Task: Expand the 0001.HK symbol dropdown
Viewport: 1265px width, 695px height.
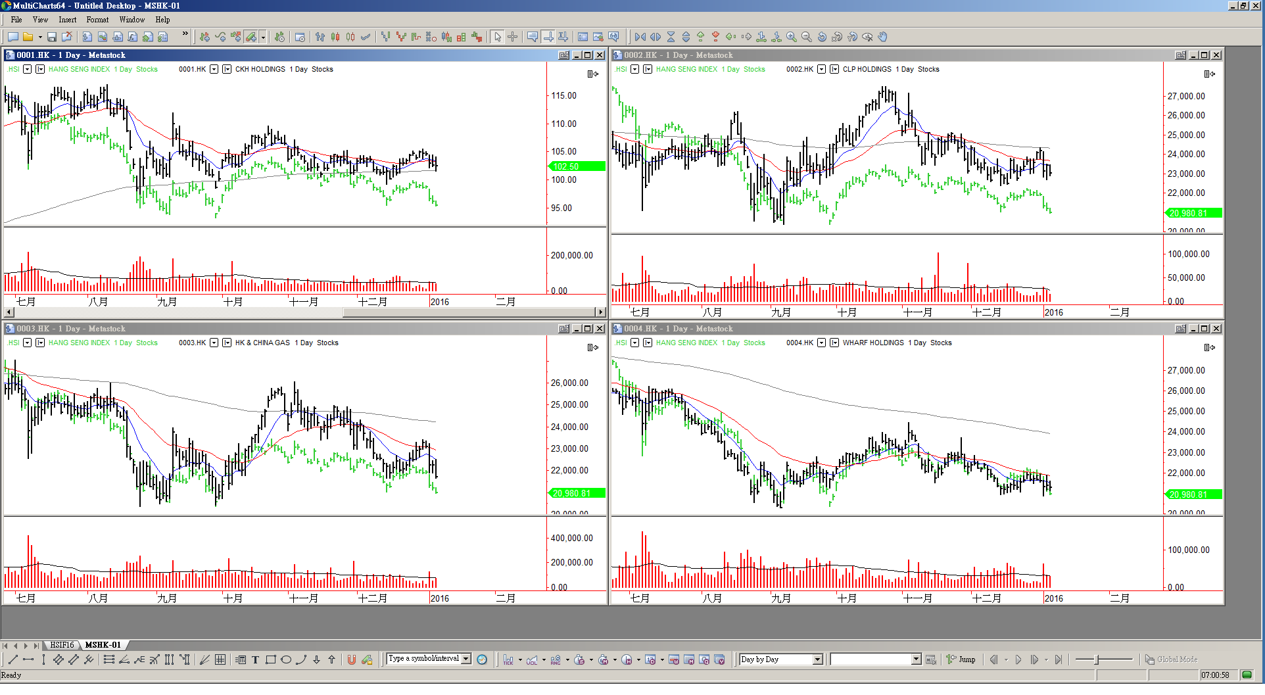Action: (214, 69)
